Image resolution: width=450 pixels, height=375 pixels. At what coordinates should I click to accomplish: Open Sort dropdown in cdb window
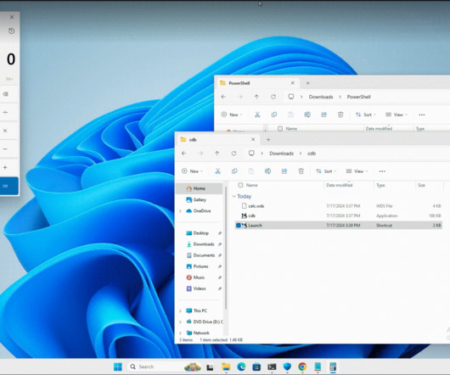point(326,171)
